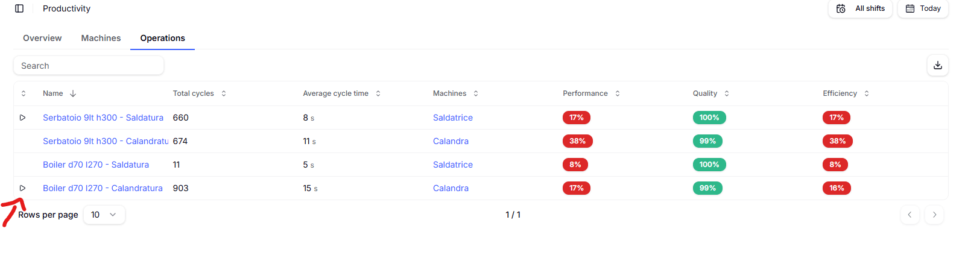Open the Today date picker
This screenshot has width=965, height=255.
923,8
